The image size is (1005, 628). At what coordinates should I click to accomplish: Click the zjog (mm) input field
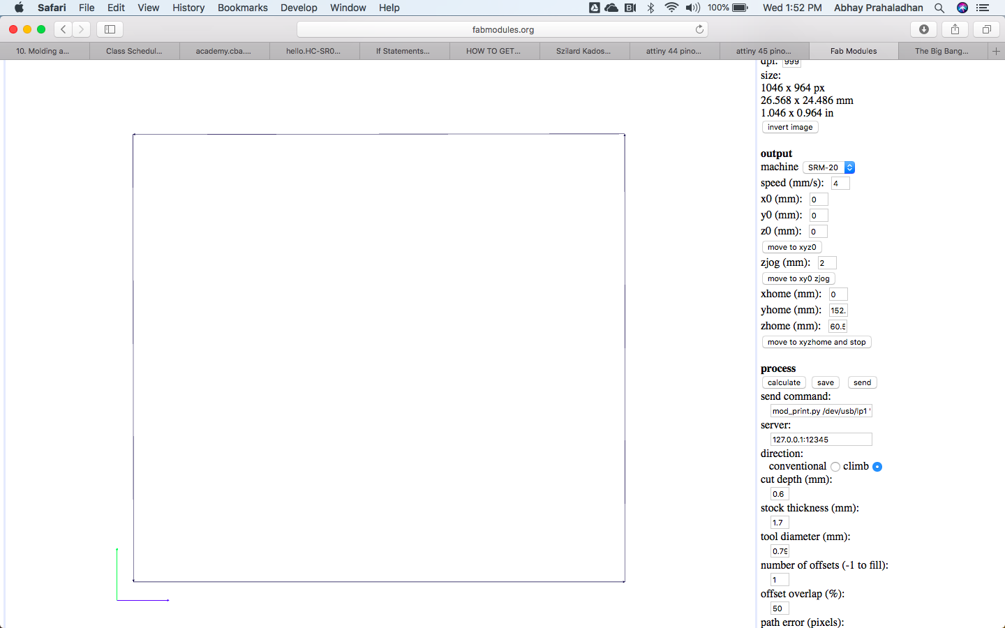(827, 263)
